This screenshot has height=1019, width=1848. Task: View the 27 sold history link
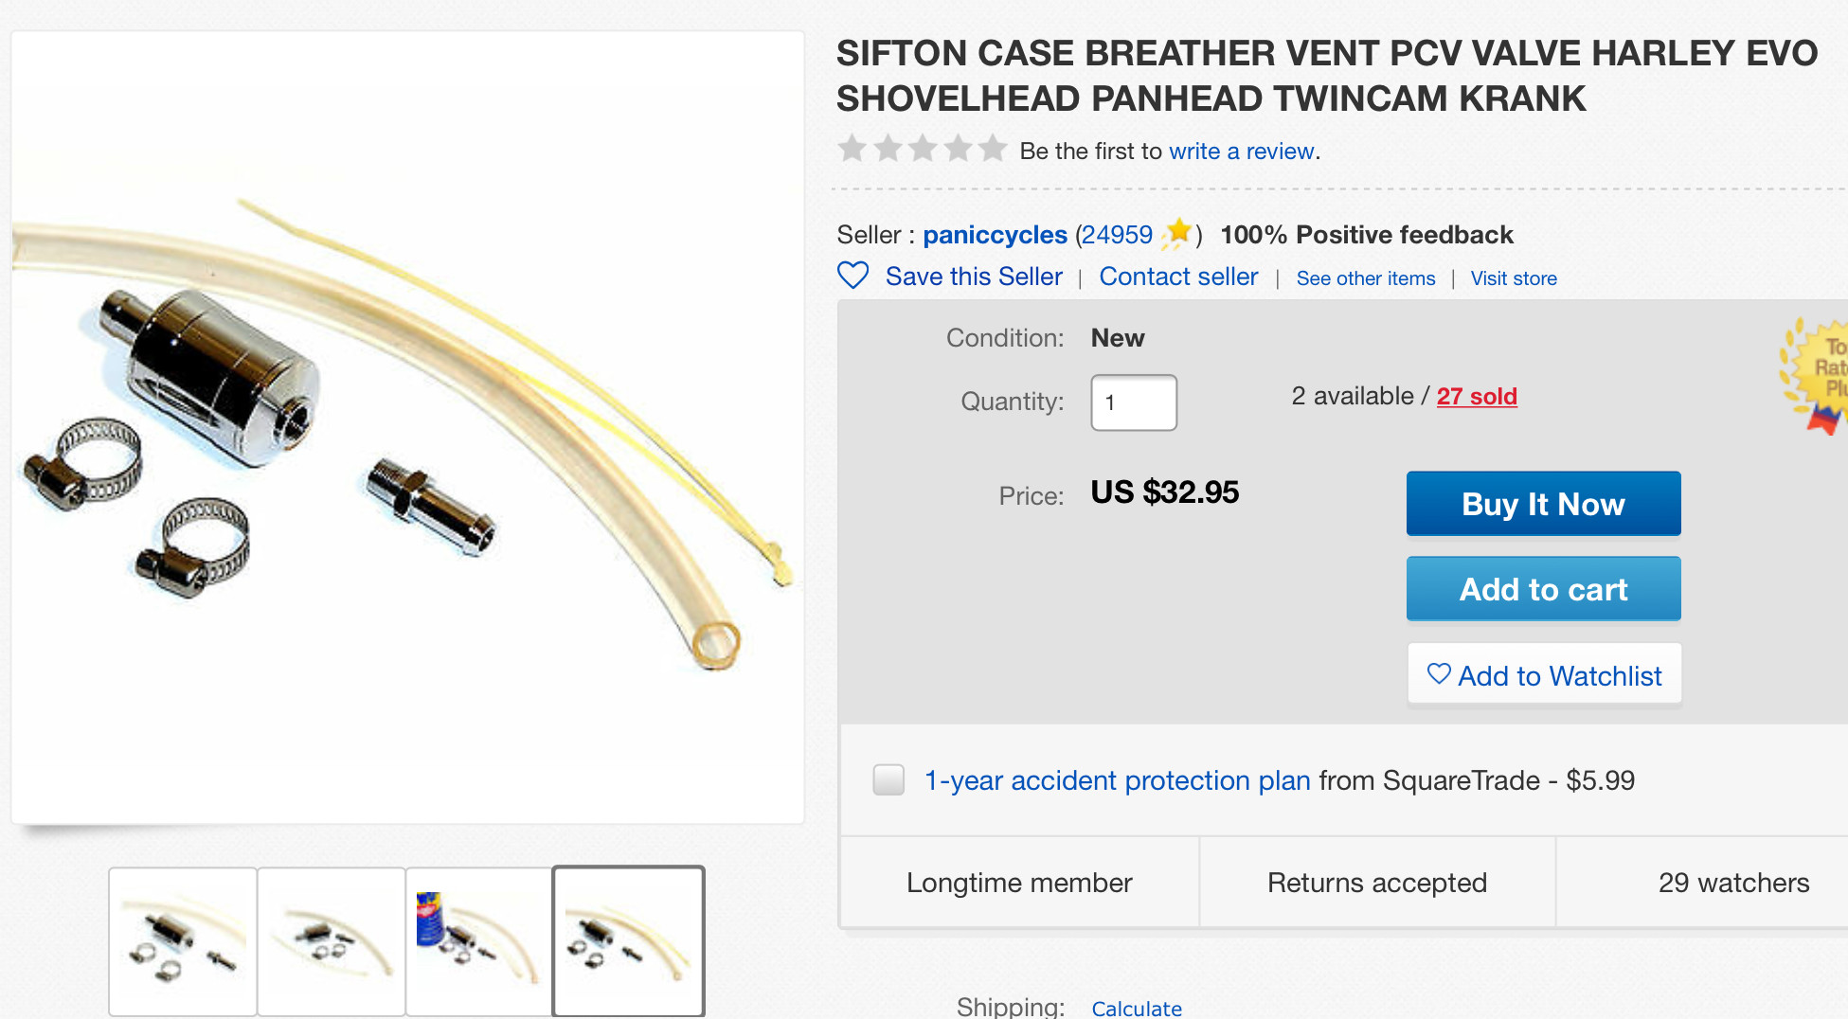click(x=1476, y=397)
